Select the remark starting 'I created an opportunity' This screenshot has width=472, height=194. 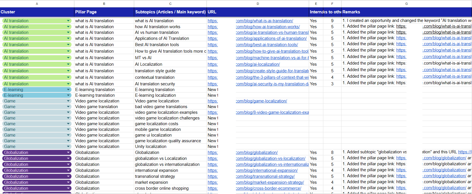tap(406, 20)
